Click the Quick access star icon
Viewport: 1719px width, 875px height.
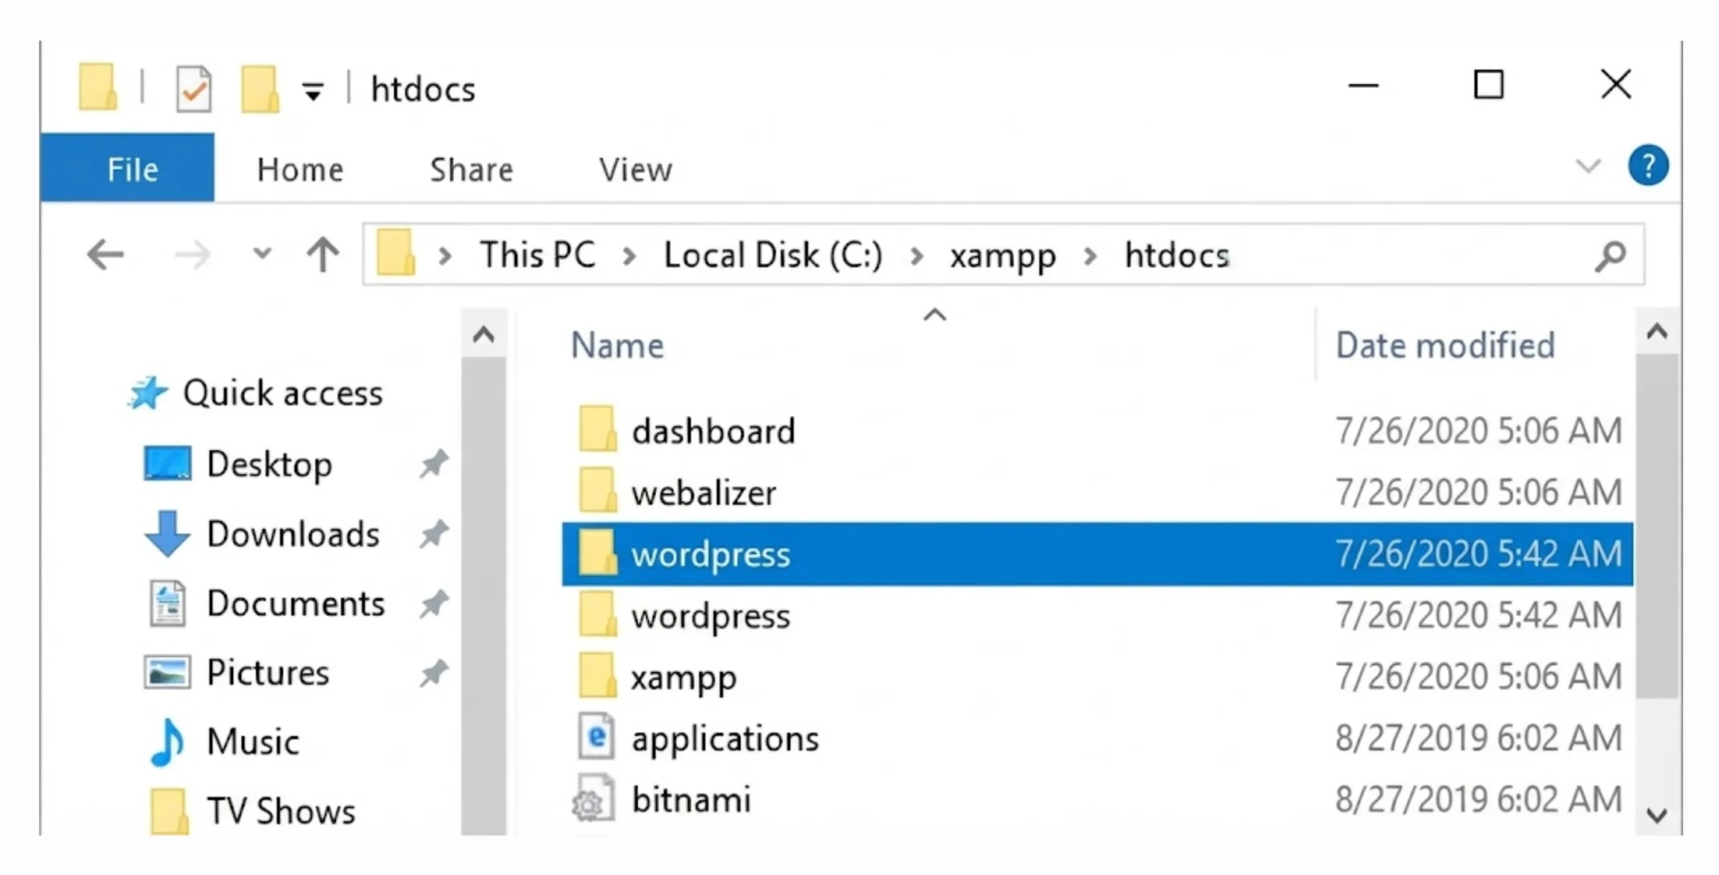click(148, 393)
